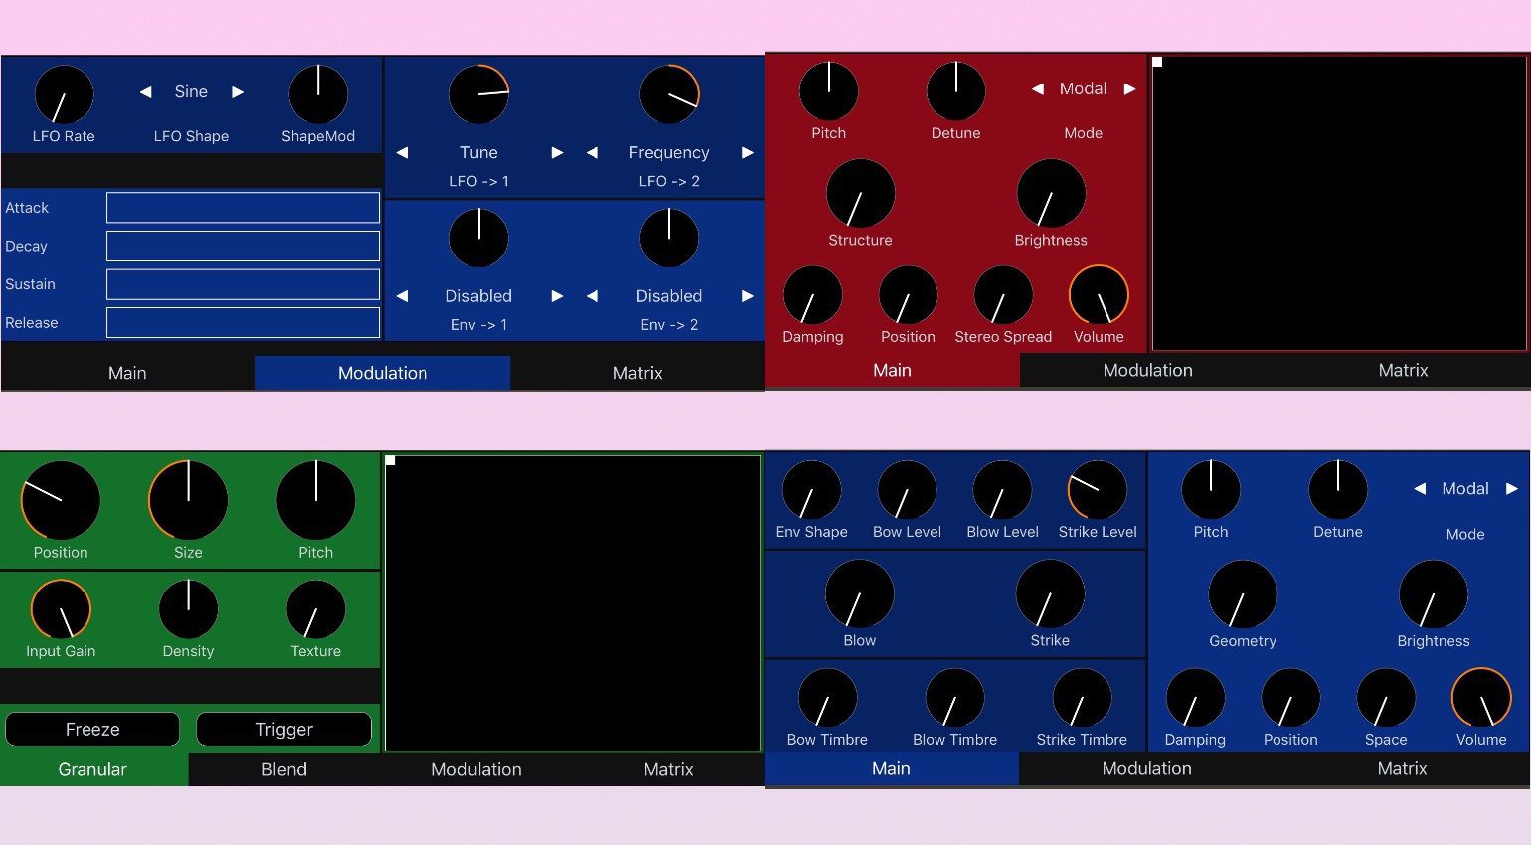The image size is (1531, 845).
Task: Click the ShapeMod knob
Action: click(x=318, y=94)
